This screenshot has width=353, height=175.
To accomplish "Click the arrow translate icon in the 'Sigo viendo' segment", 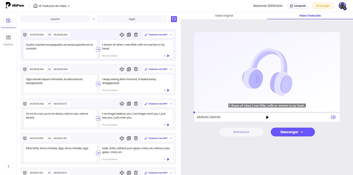I will click(x=98, y=84).
